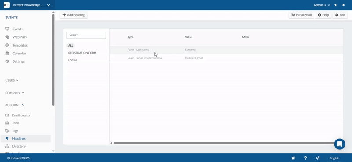Open the chat support bubble
Screen dimensions: 352x162
[x=339, y=144]
